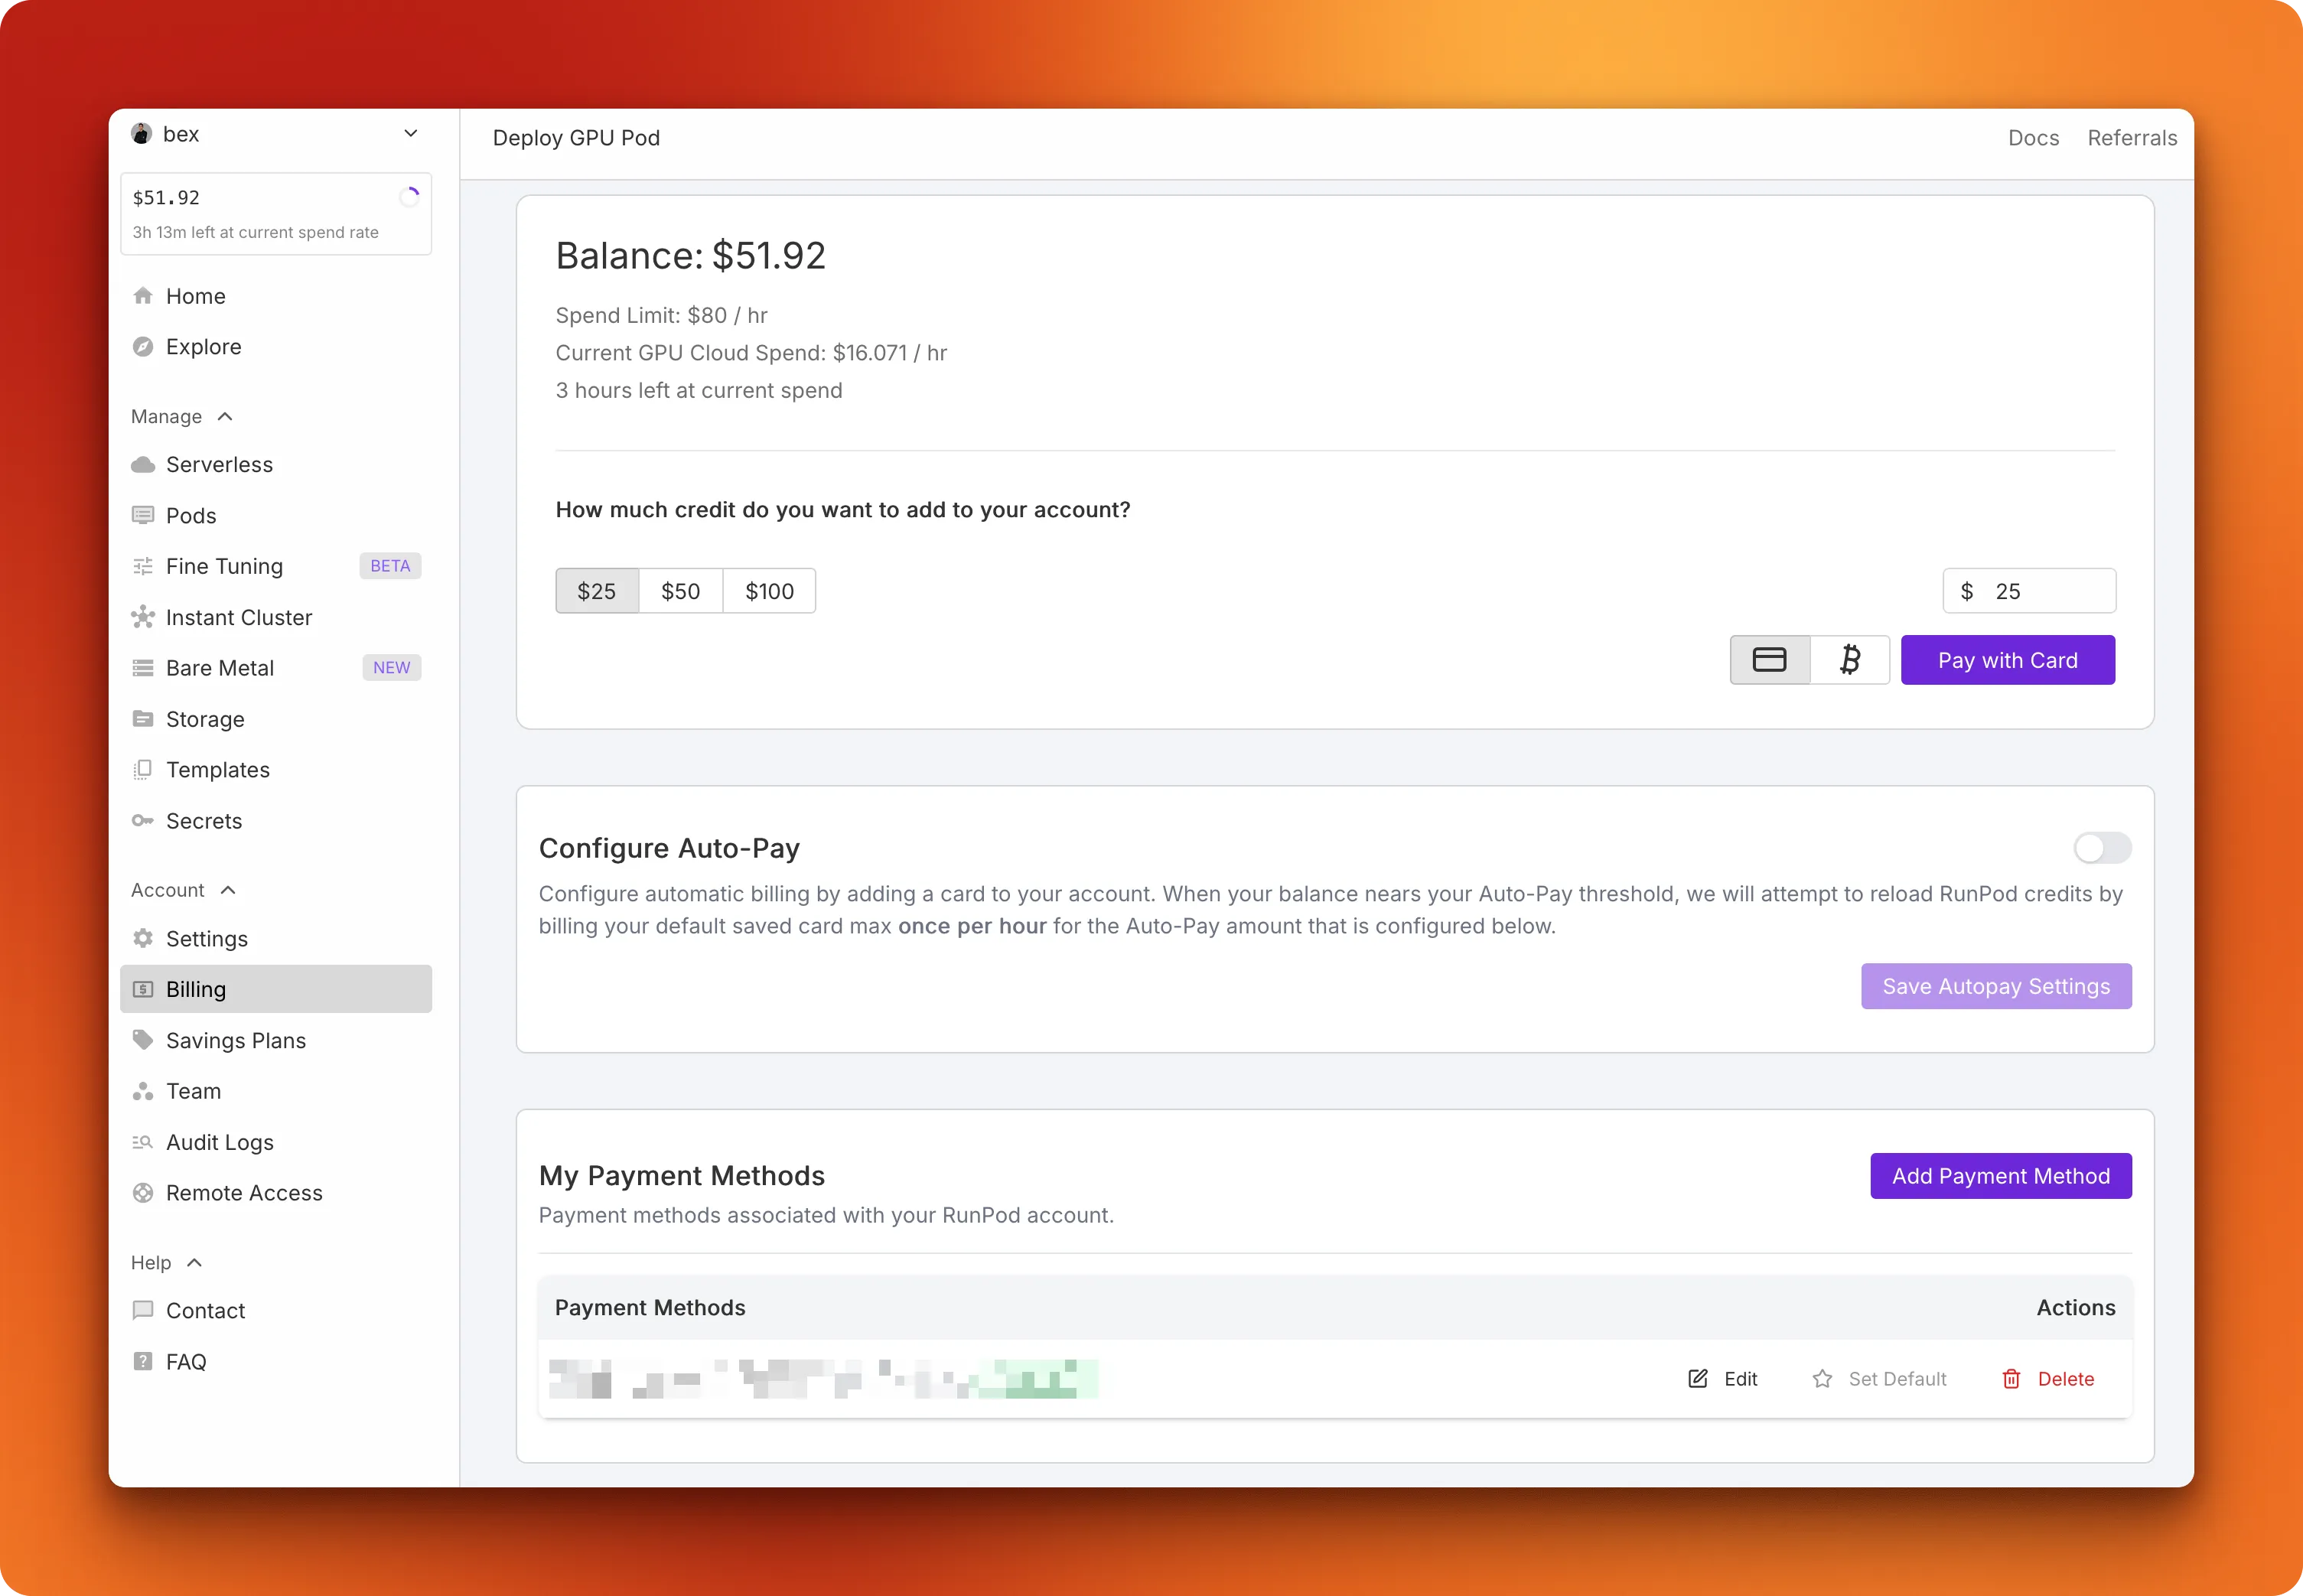
Task: Select the credit card payment type toggle
Action: [x=1769, y=660]
